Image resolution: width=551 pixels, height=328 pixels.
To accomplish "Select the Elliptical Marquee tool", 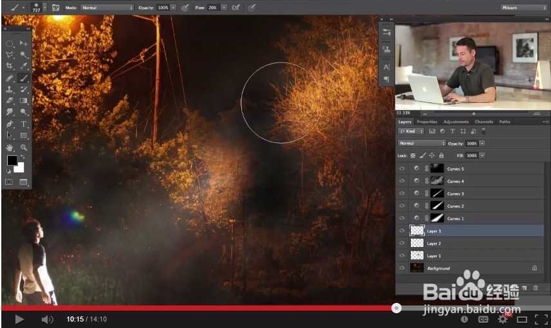I will pos(10,44).
